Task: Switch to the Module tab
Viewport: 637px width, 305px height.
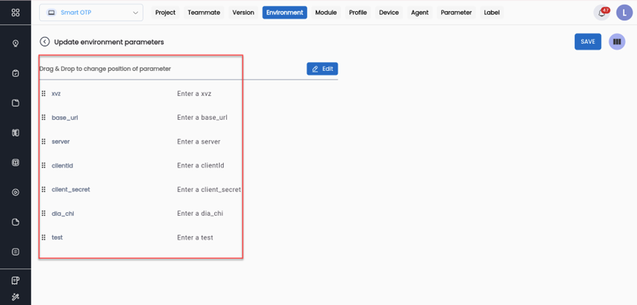Action: (x=326, y=13)
